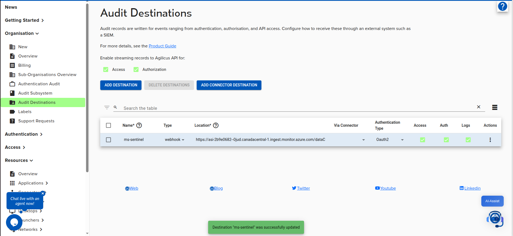Screen dimensions: 513x236
Task: Open ms-sentinel row actions menu
Action: pyautogui.click(x=490, y=140)
